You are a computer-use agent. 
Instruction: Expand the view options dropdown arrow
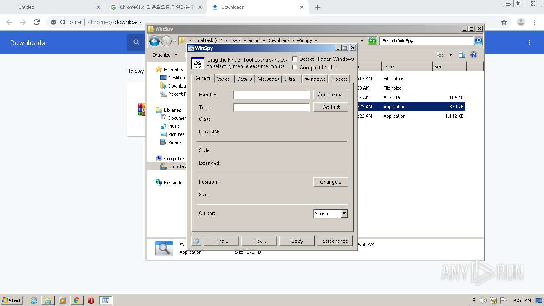pos(450,55)
